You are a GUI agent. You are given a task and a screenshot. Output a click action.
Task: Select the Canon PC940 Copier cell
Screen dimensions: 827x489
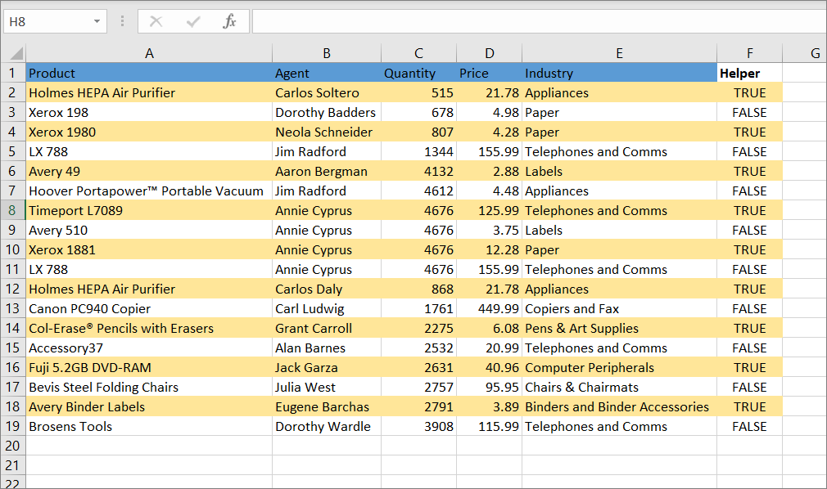point(149,309)
